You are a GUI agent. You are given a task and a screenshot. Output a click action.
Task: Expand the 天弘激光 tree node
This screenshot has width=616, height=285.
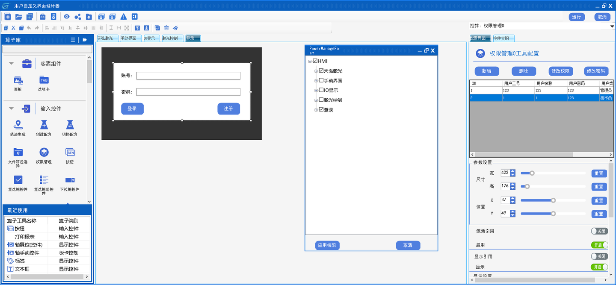pyautogui.click(x=316, y=71)
